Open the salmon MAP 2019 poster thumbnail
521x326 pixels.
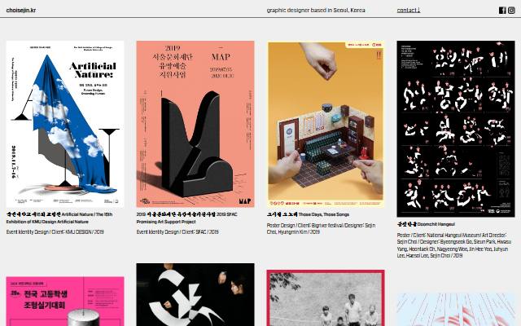point(195,124)
